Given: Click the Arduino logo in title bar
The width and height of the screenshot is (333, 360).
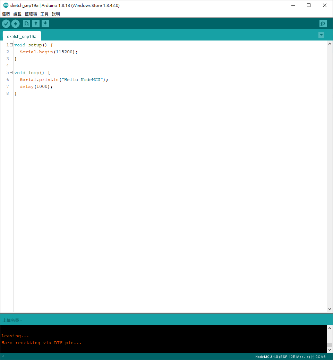Looking at the screenshot, I should (6, 5).
